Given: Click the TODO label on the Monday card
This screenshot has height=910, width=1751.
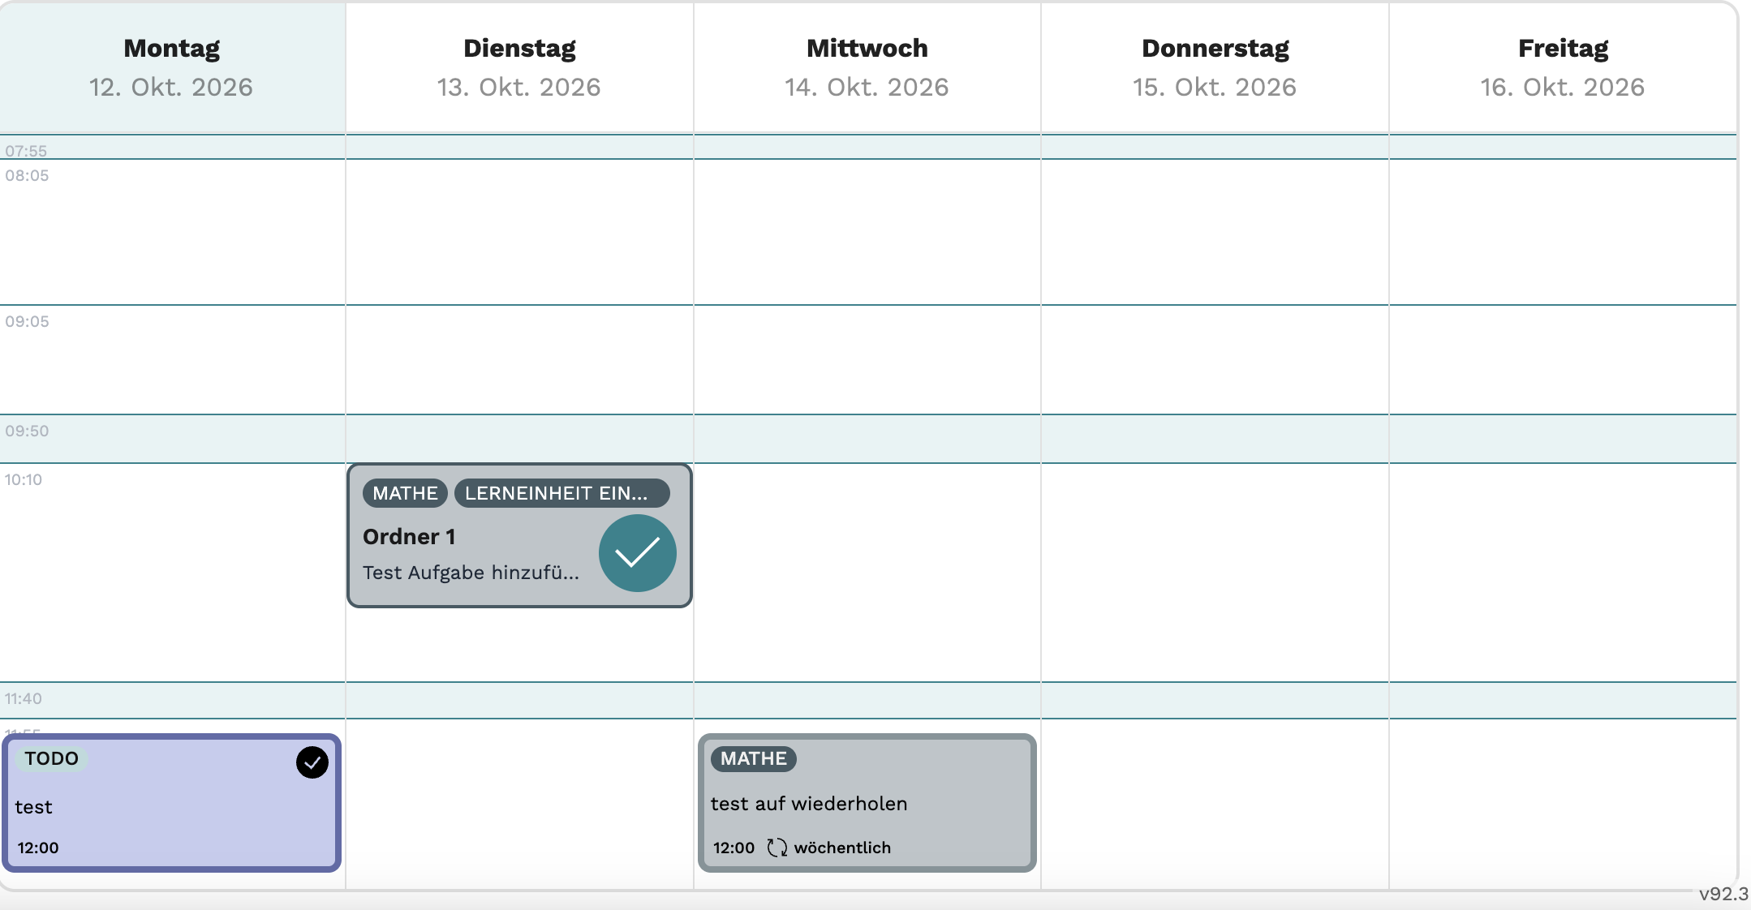Looking at the screenshot, I should point(51,758).
